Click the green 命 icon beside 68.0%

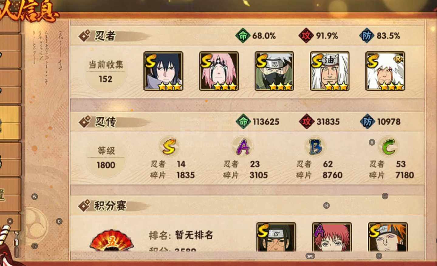[243, 36]
